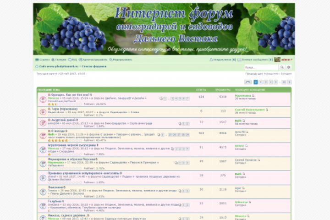Screen dimensions: 330x220
Task: Click the topic status icon for Орхидеи
Action: pos(43,99)
